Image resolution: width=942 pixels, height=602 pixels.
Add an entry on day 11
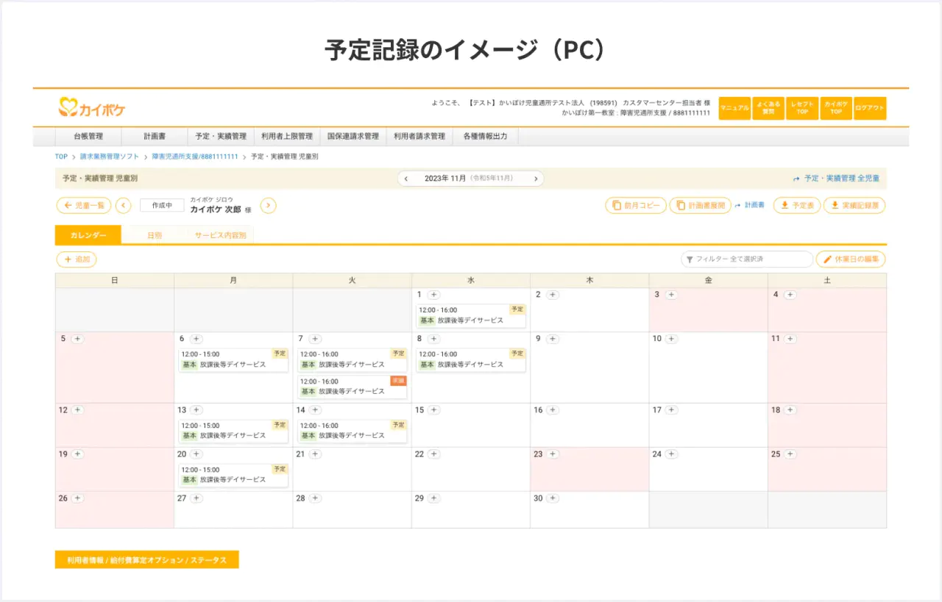coord(790,339)
